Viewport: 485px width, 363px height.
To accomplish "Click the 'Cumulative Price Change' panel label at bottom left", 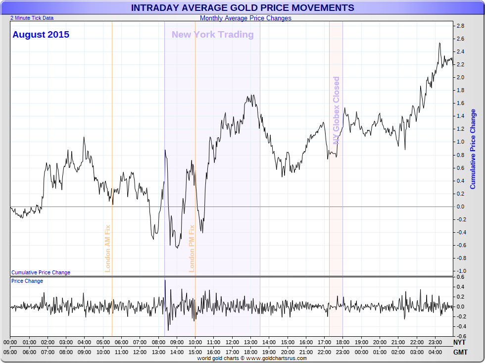I will point(41,272).
